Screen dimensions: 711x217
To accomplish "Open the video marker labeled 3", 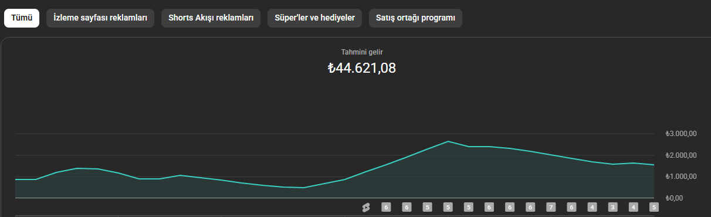I will (612, 207).
